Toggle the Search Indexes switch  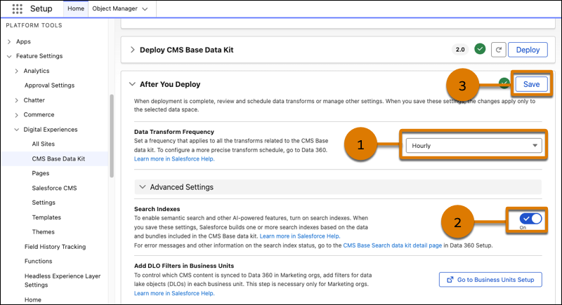tap(530, 219)
